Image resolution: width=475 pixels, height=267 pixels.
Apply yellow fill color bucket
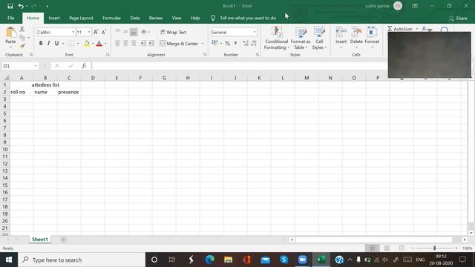(x=87, y=43)
